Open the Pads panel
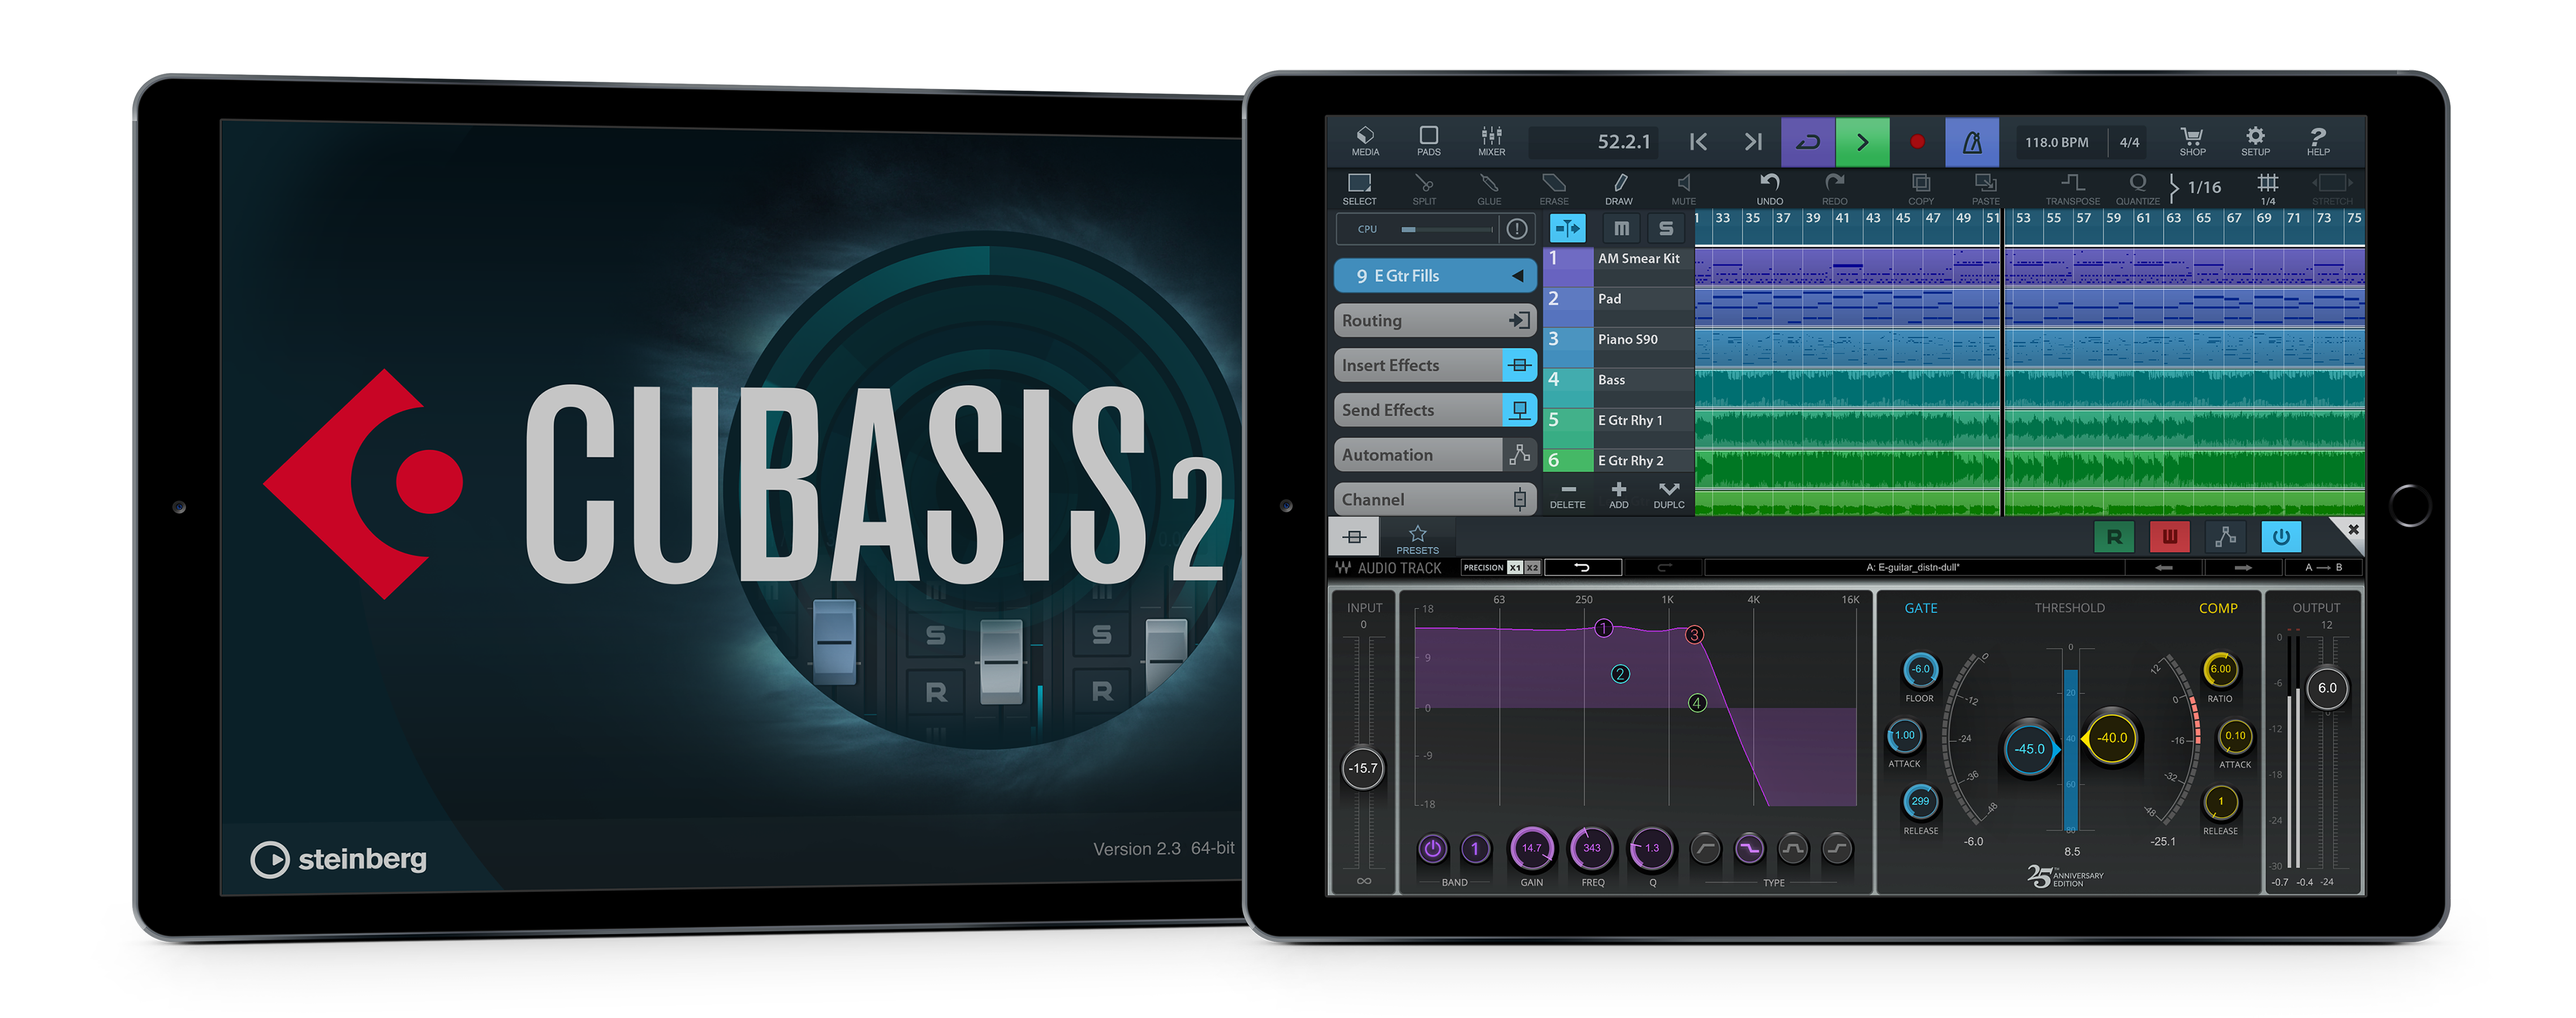The image size is (2576, 1018). click(1428, 141)
